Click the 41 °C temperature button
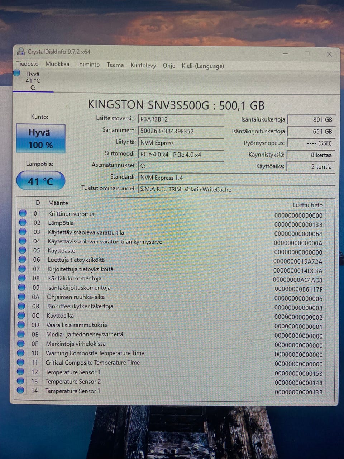 (x=40, y=181)
